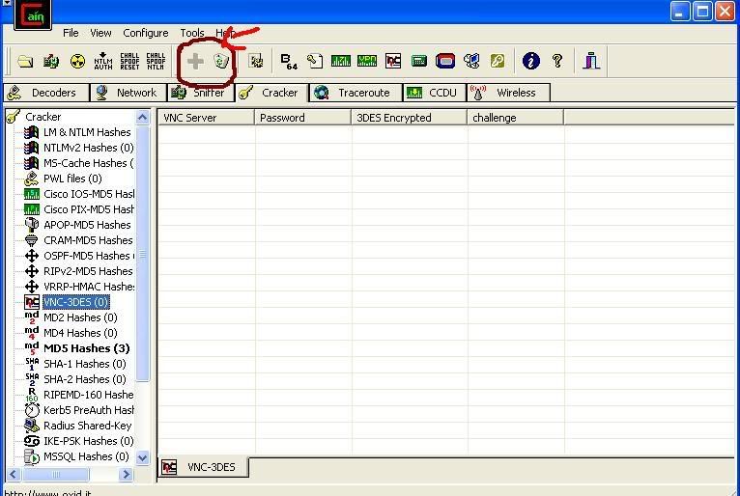Select MD2 Hashes (0) entry

[x=80, y=317]
